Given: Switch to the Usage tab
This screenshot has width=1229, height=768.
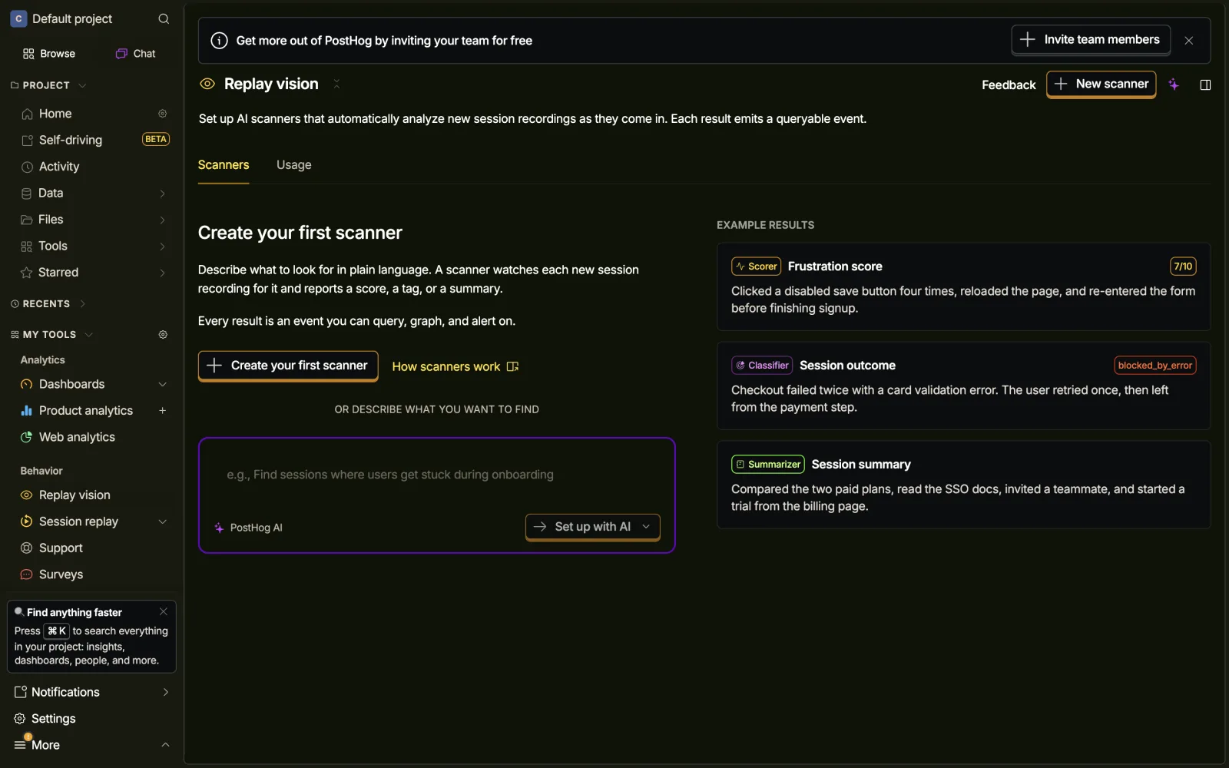Looking at the screenshot, I should tap(294, 165).
